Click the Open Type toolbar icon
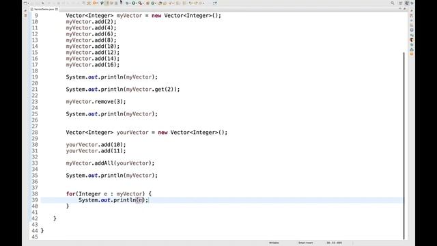 click(160, 3)
